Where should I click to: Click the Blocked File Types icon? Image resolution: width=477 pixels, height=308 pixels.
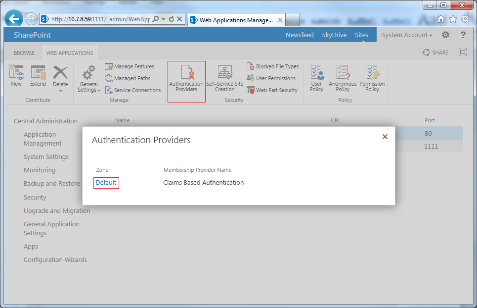(272, 66)
